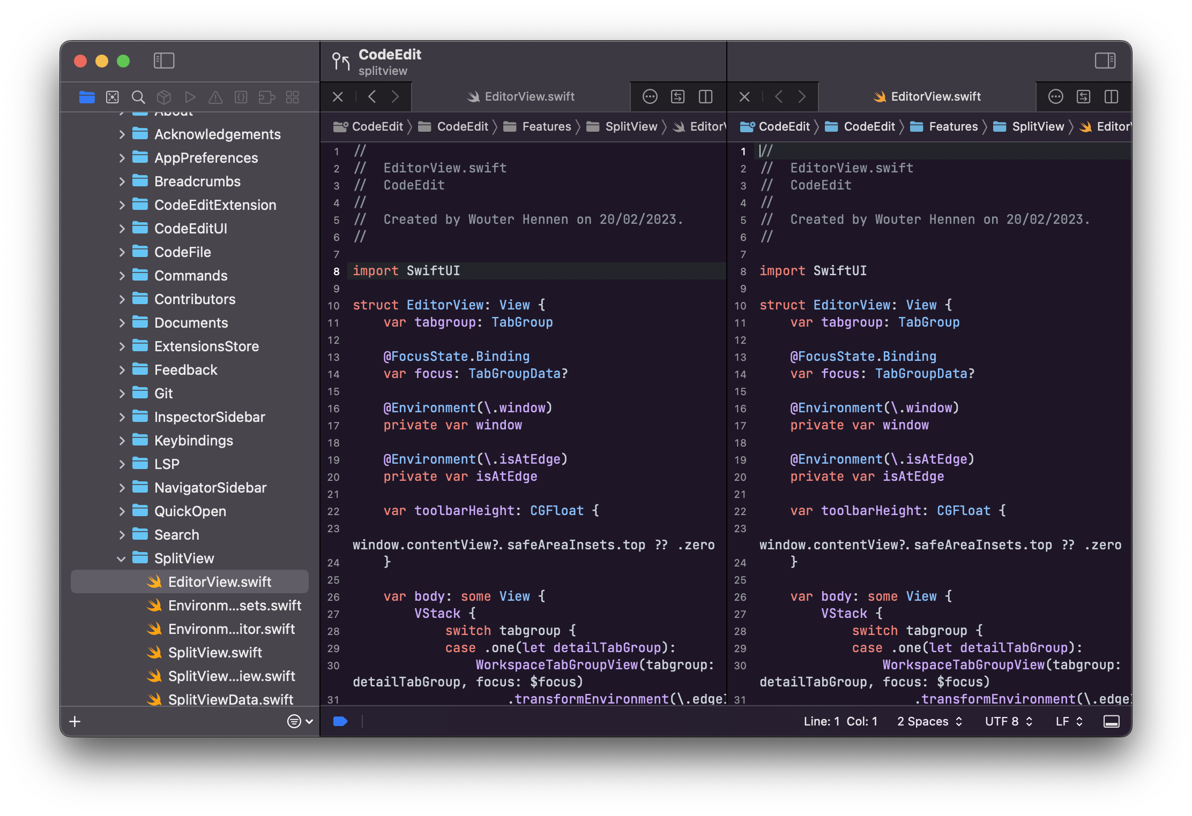Expand the LSP folder
This screenshot has width=1192, height=816.
coord(122,464)
